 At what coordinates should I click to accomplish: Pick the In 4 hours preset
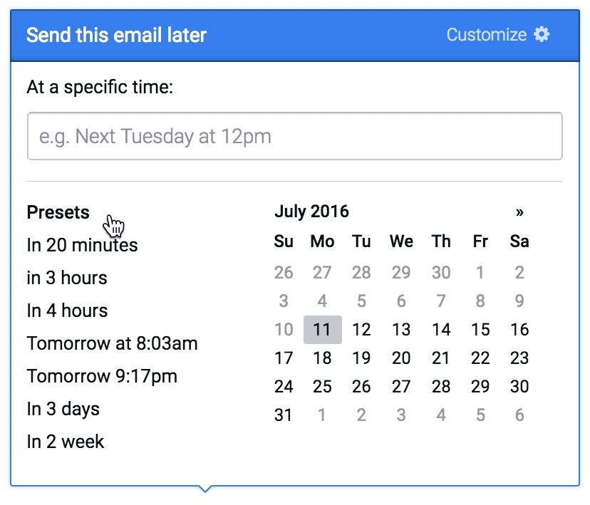[67, 311]
